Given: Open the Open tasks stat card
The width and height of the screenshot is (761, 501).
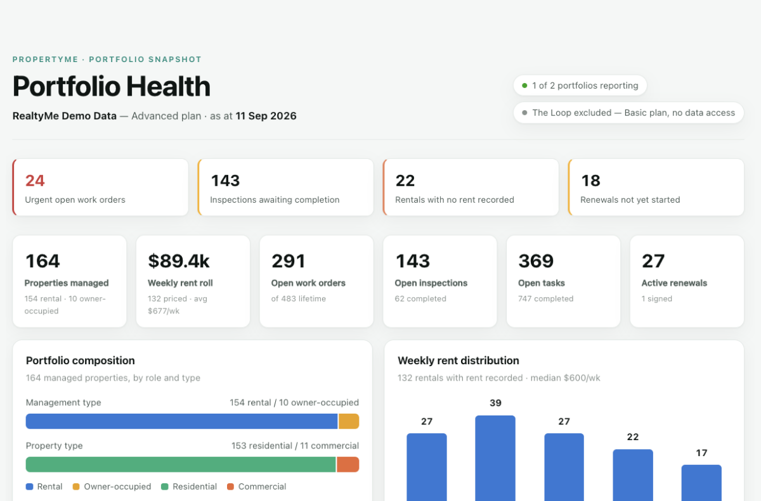Looking at the screenshot, I should (x=563, y=281).
